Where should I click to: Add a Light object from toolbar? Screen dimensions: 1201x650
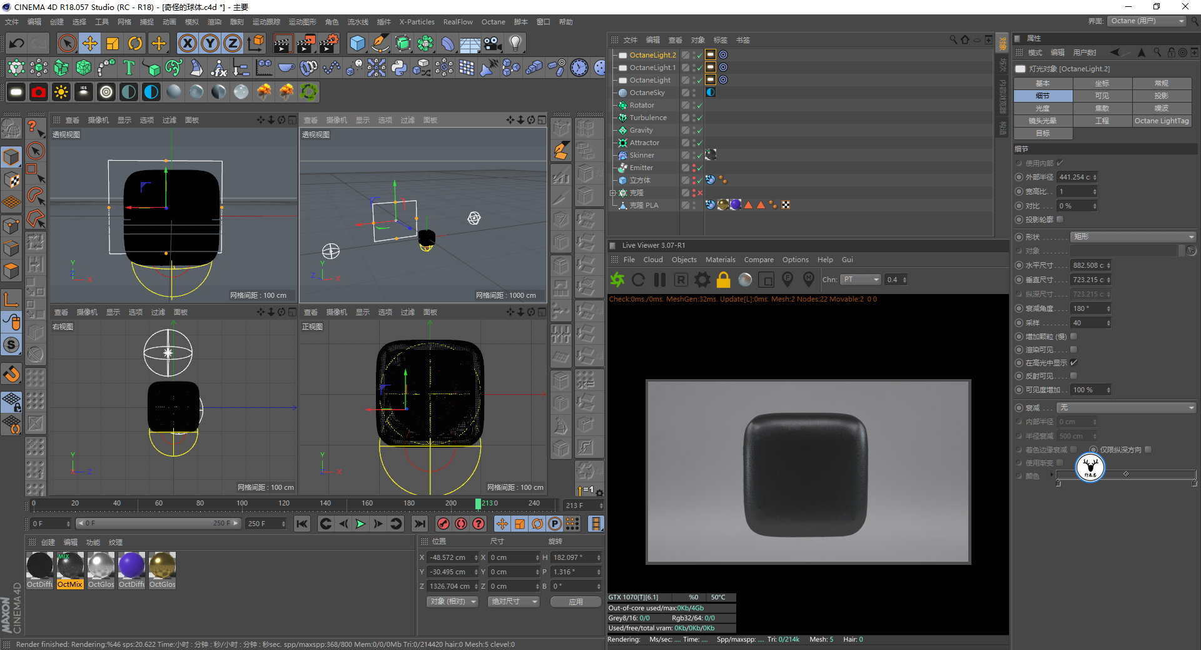pos(515,43)
